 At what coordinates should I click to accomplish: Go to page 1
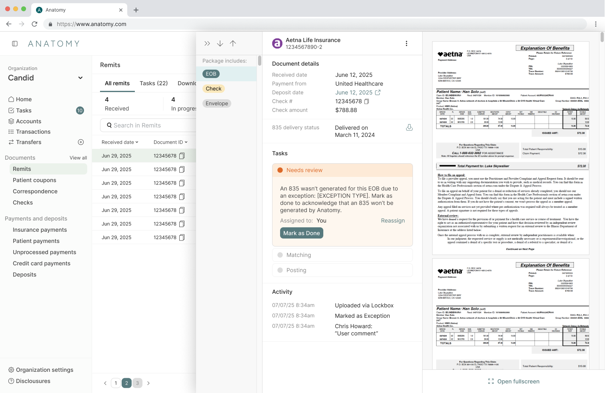click(116, 383)
